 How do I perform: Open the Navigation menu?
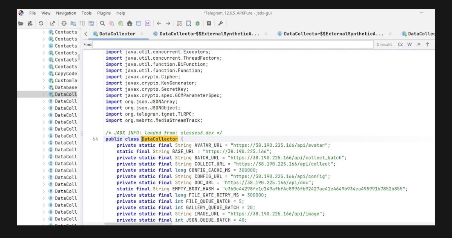pyautogui.click(x=66, y=13)
